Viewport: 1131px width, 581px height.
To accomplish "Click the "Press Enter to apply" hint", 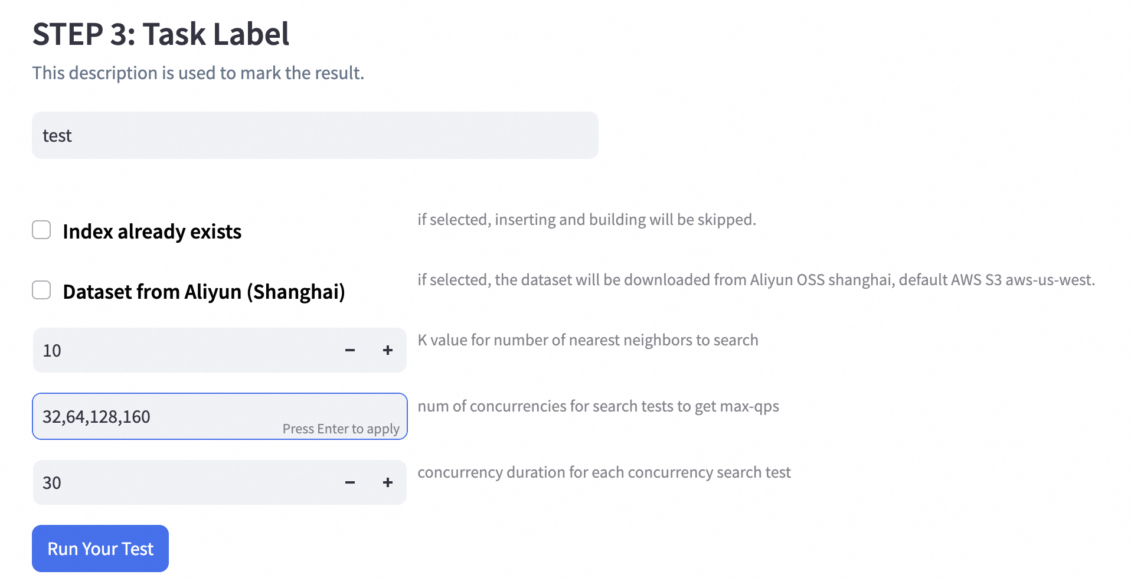I will (x=341, y=429).
